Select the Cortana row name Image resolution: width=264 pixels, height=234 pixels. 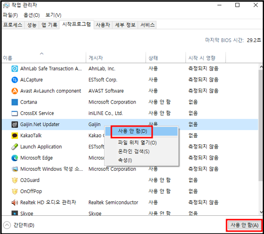tap(29, 102)
